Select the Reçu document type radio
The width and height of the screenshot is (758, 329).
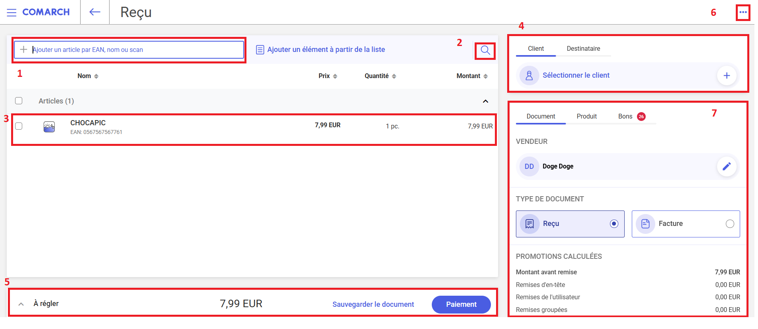coord(614,224)
